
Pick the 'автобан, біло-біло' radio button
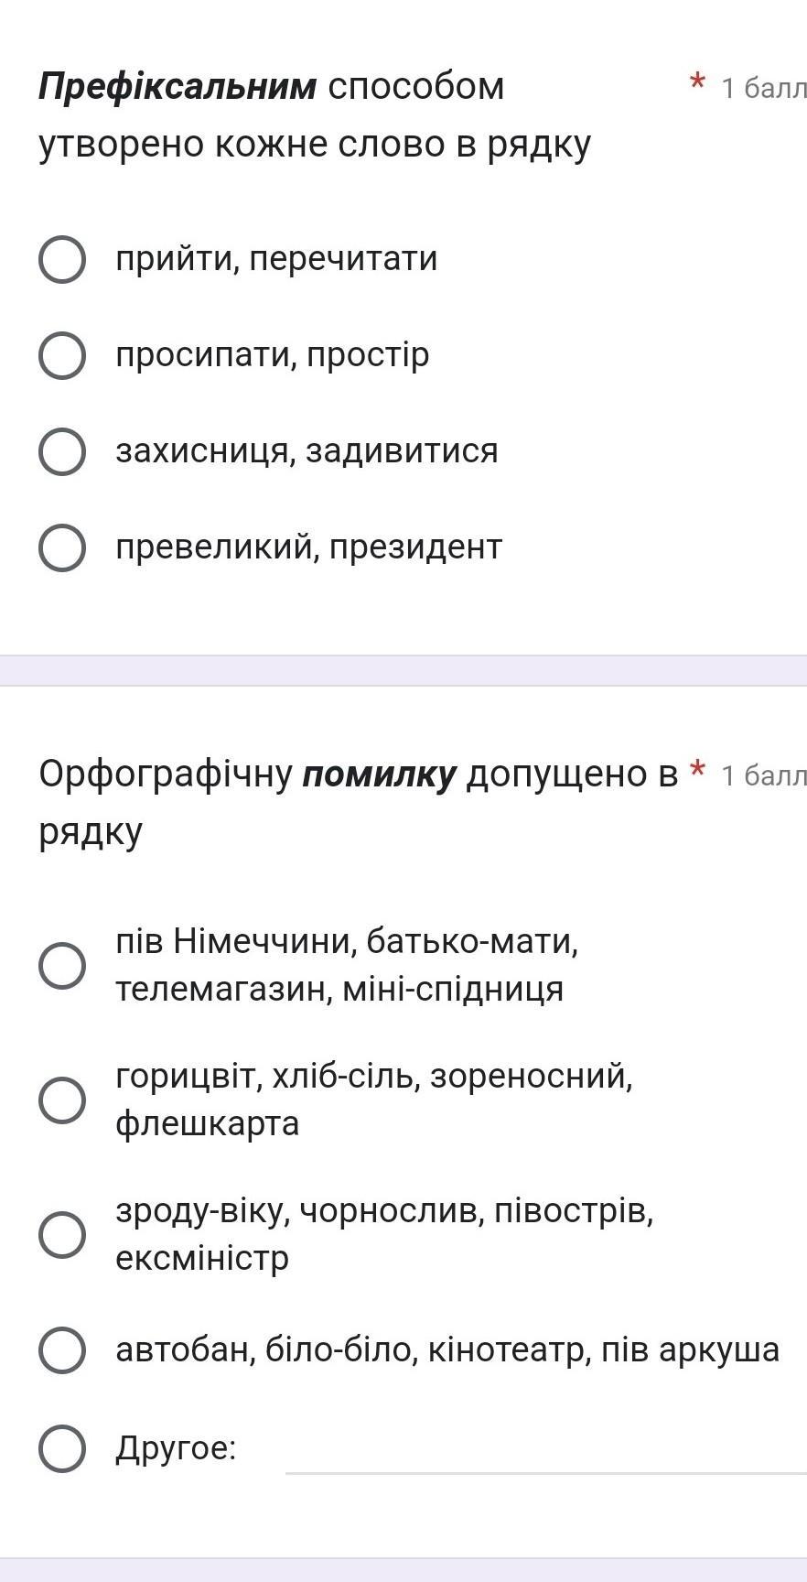(x=62, y=1349)
